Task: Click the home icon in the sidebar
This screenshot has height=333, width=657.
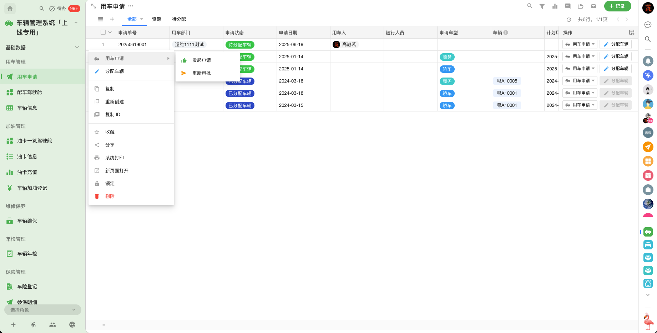Action: (x=10, y=8)
